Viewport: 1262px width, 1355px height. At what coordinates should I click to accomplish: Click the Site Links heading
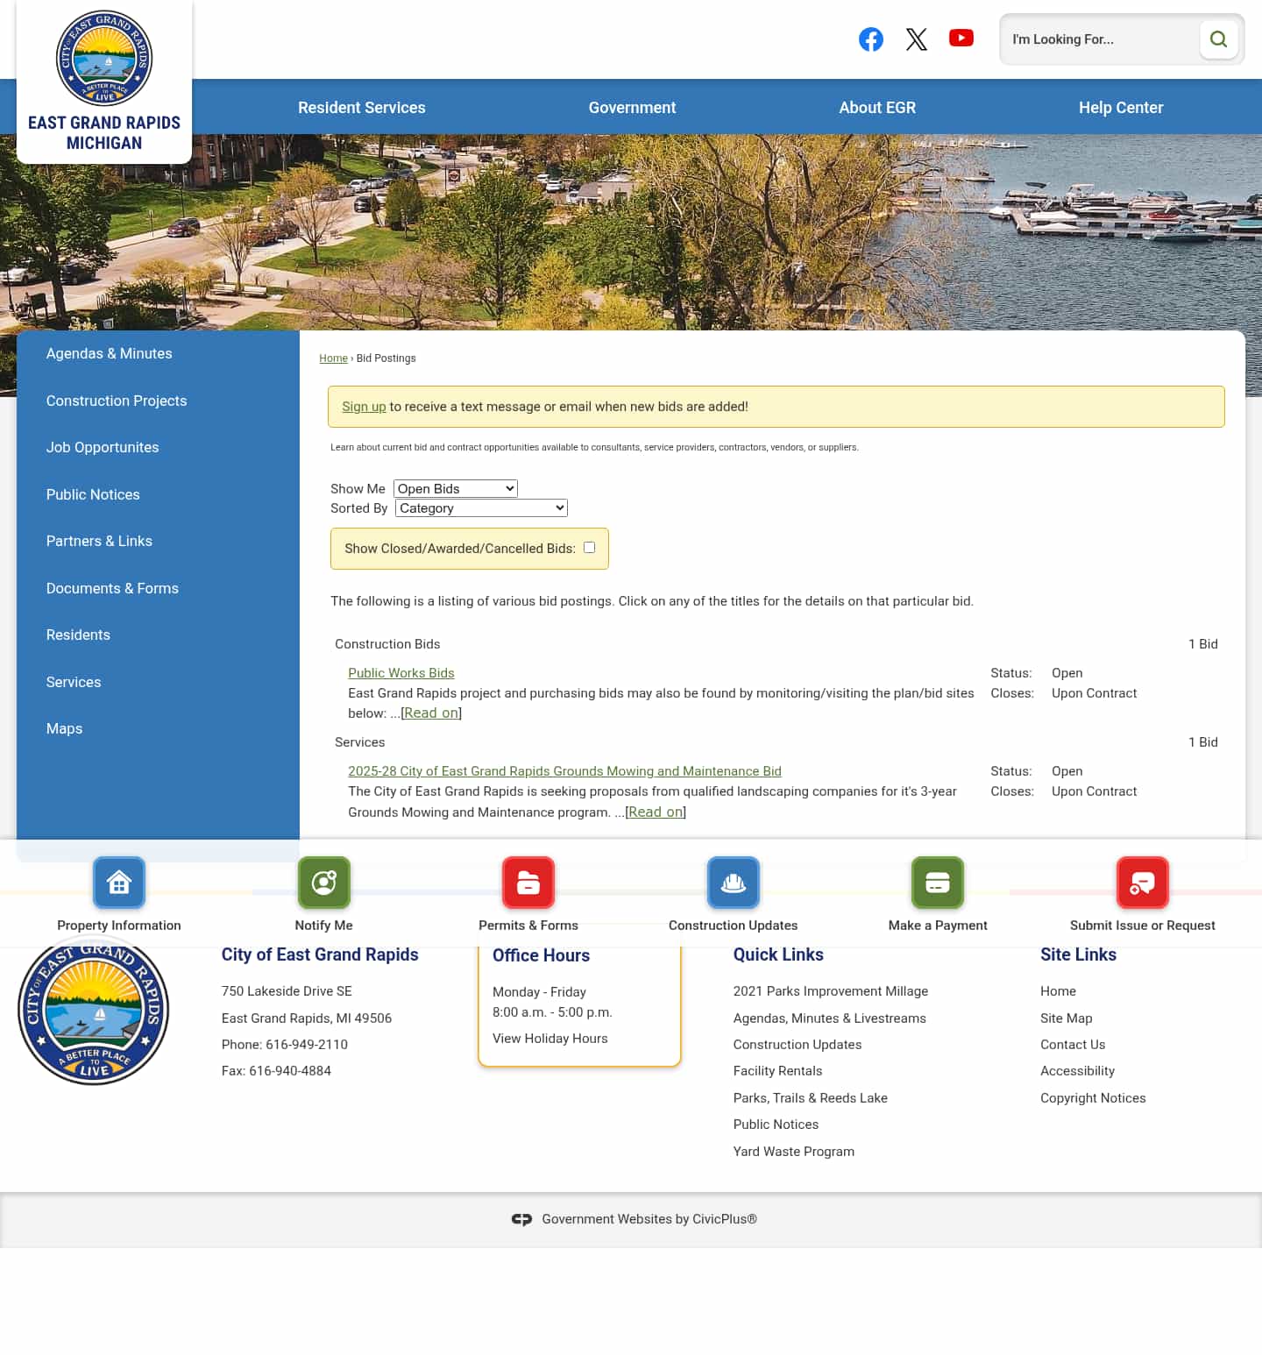(1078, 954)
